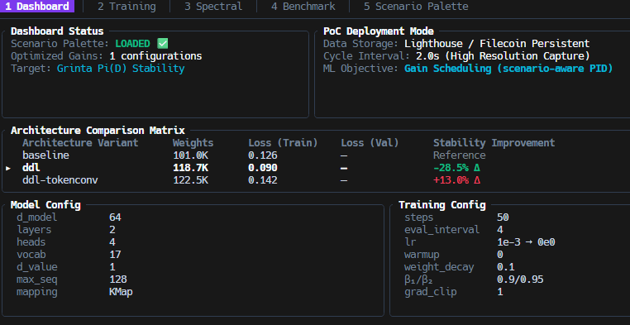Click the 101.0K weights cell

pyautogui.click(x=190, y=155)
